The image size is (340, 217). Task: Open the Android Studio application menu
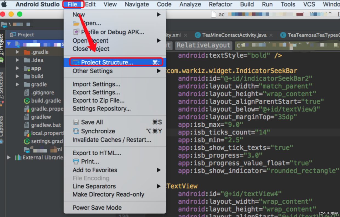pos(37,4)
